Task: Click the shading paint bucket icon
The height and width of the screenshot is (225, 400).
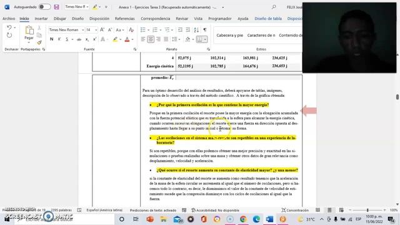Action: coord(187,39)
